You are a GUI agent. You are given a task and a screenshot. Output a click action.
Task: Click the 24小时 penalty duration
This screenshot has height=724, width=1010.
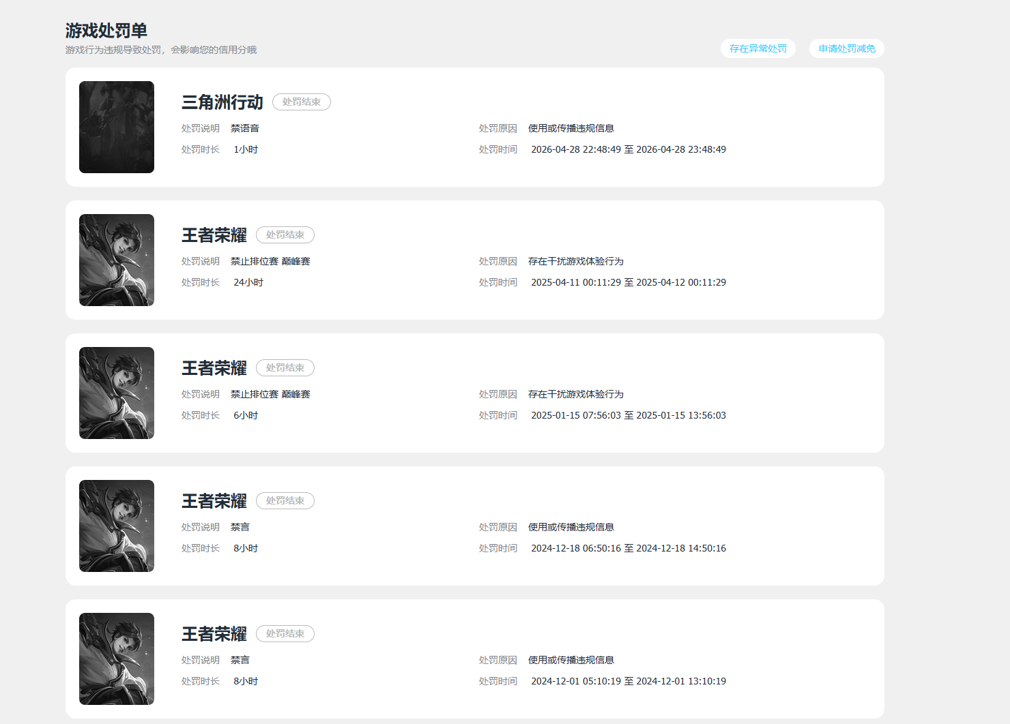pyautogui.click(x=248, y=282)
